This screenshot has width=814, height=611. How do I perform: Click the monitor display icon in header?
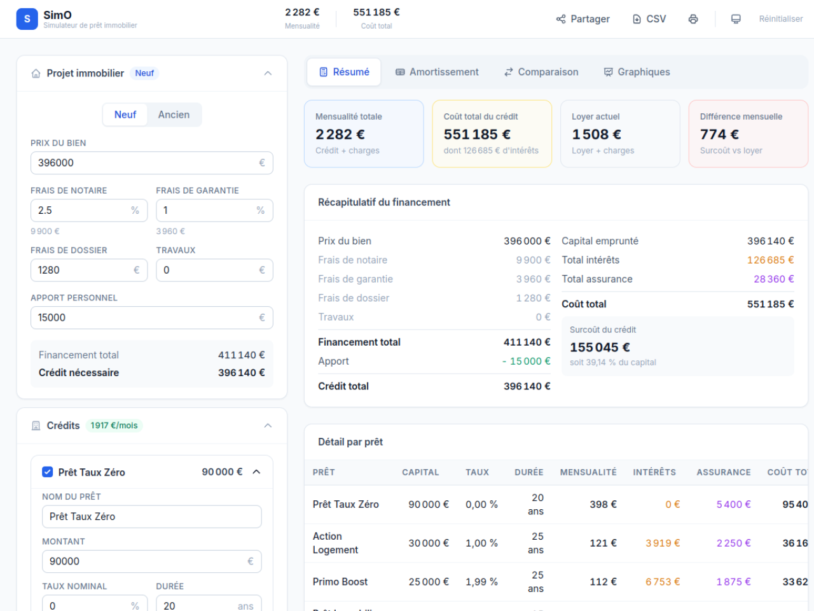point(736,19)
